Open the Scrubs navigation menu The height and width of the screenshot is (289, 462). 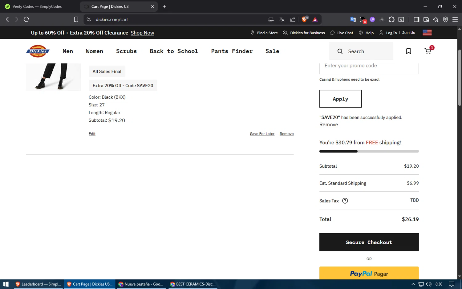pyautogui.click(x=126, y=51)
